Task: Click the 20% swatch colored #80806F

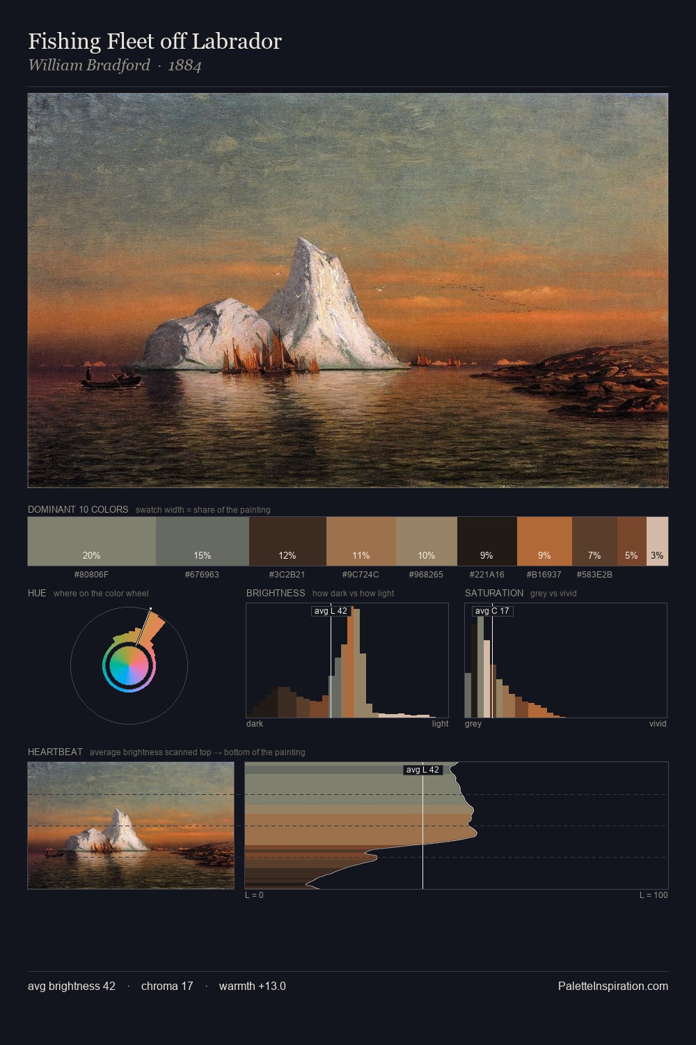Action: [x=92, y=541]
